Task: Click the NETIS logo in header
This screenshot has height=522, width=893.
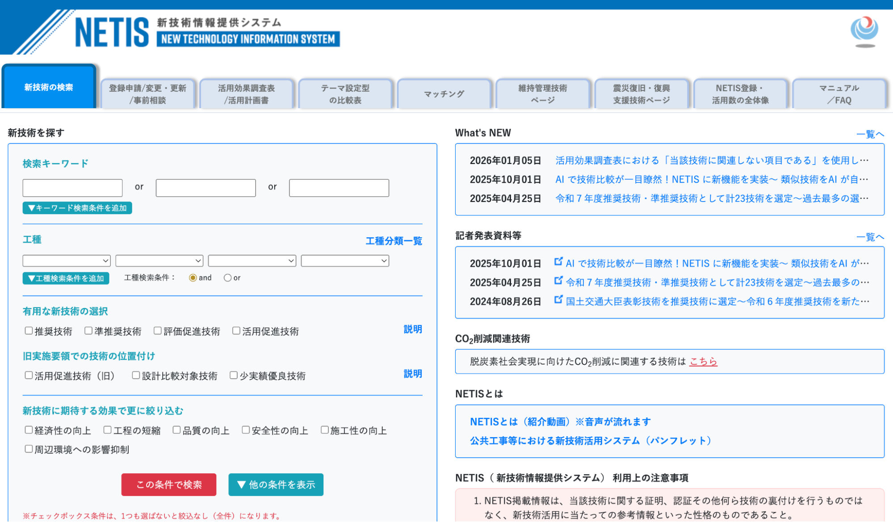Action: coord(112,32)
